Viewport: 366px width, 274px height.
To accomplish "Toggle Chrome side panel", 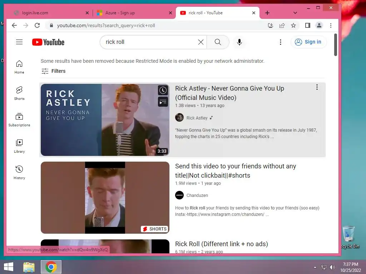I will (x=308, y=25).
